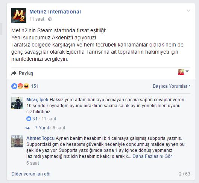Load more with Diğer yorumları gör
This screenshot has height=183, width=199.
pos(31,174)
